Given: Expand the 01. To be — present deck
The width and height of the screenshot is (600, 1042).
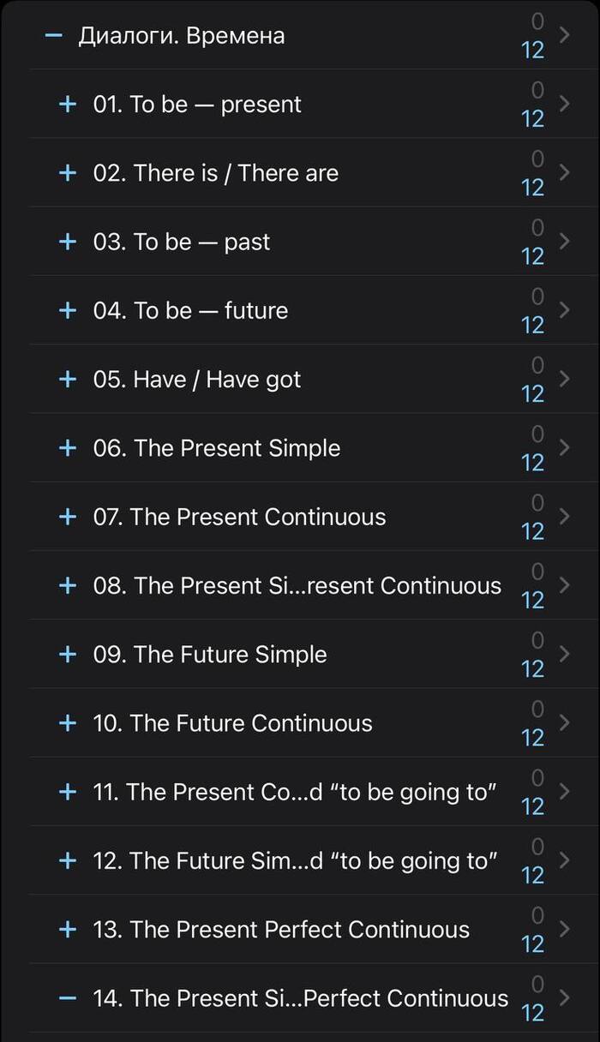Looking at the screenshot, I should coord(67,105).
